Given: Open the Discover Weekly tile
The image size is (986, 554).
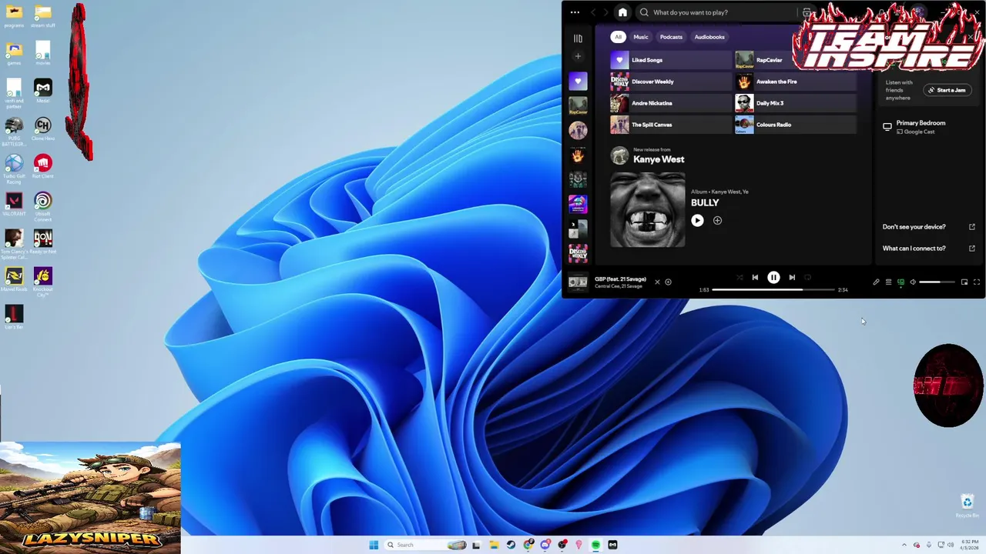Looking at the screenshot, I should 670,82.
